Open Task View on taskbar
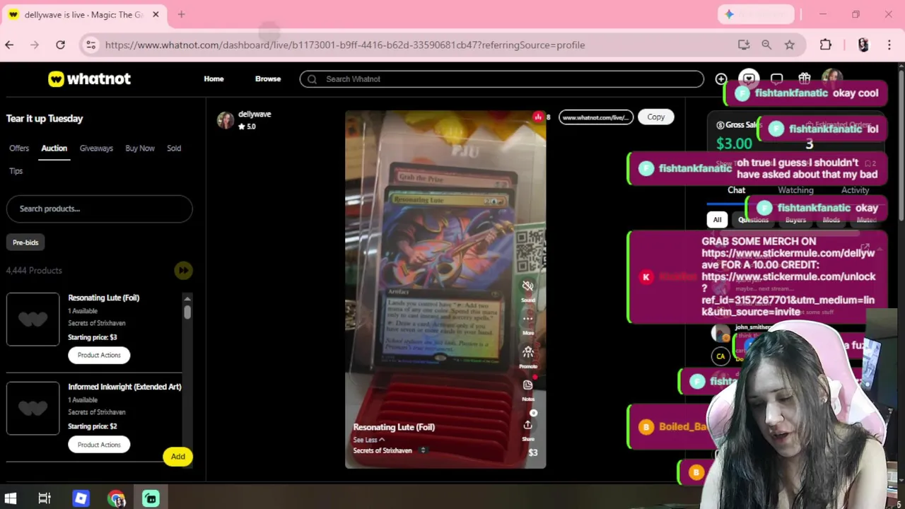This screenshot has width=905, height=509. [45, 498]
